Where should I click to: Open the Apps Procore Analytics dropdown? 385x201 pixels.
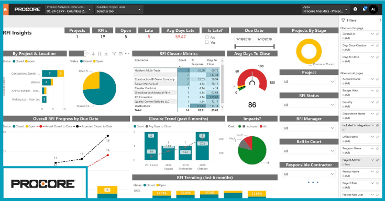(325, 9)
